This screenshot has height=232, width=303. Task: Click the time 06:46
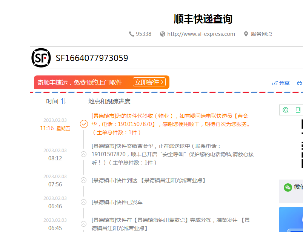[x=55, y=206]
